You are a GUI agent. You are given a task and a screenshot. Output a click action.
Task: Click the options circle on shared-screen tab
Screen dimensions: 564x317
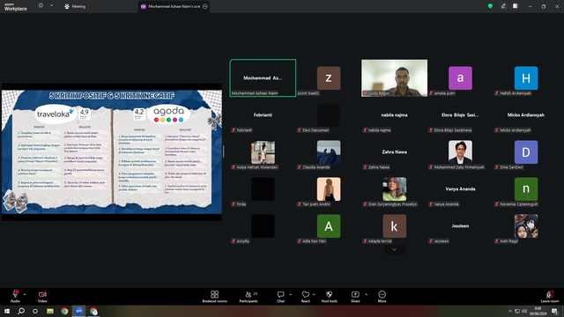[x=205, y=6]
